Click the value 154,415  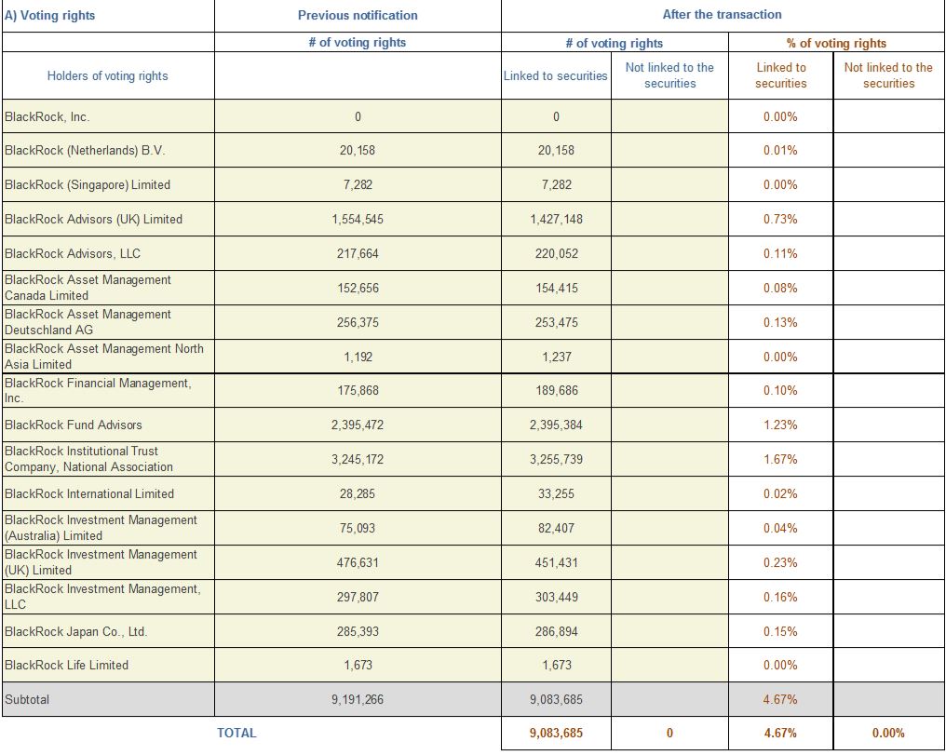coord(556,289)
